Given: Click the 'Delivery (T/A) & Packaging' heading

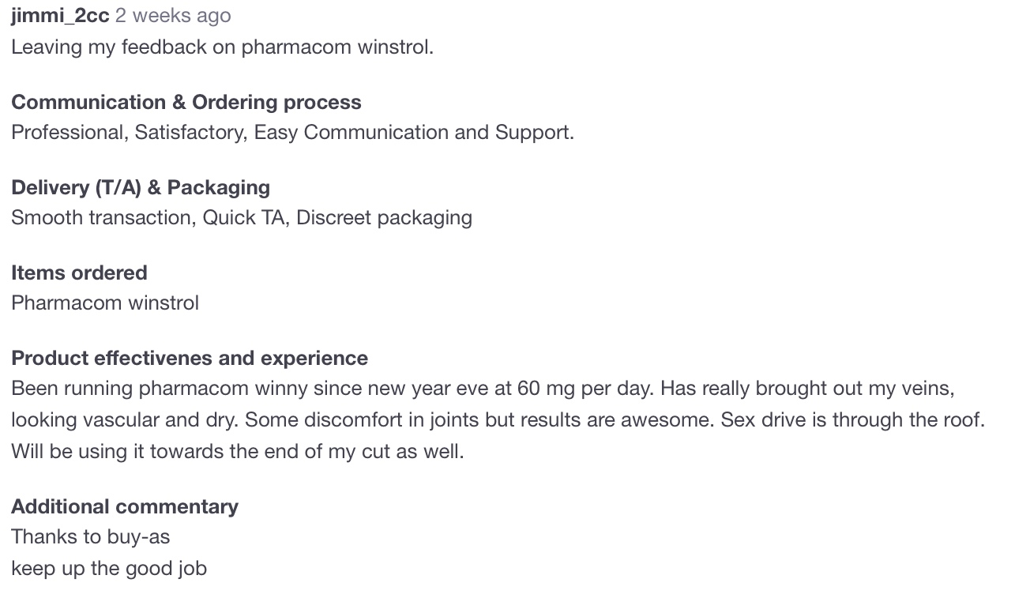Looking at the screenshot, I should [x=141, y=188].
